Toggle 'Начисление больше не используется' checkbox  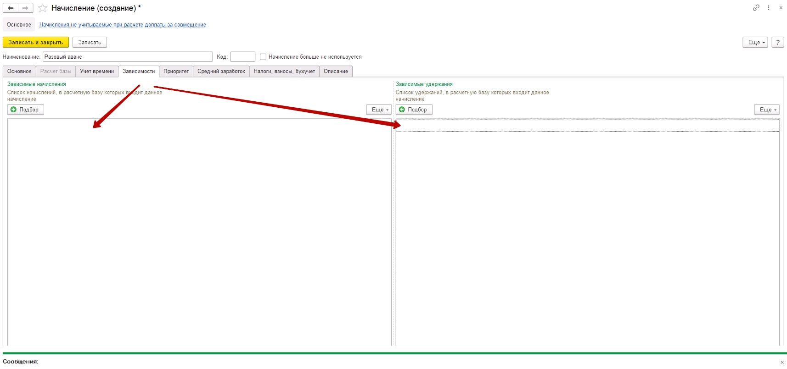point(263,57)
